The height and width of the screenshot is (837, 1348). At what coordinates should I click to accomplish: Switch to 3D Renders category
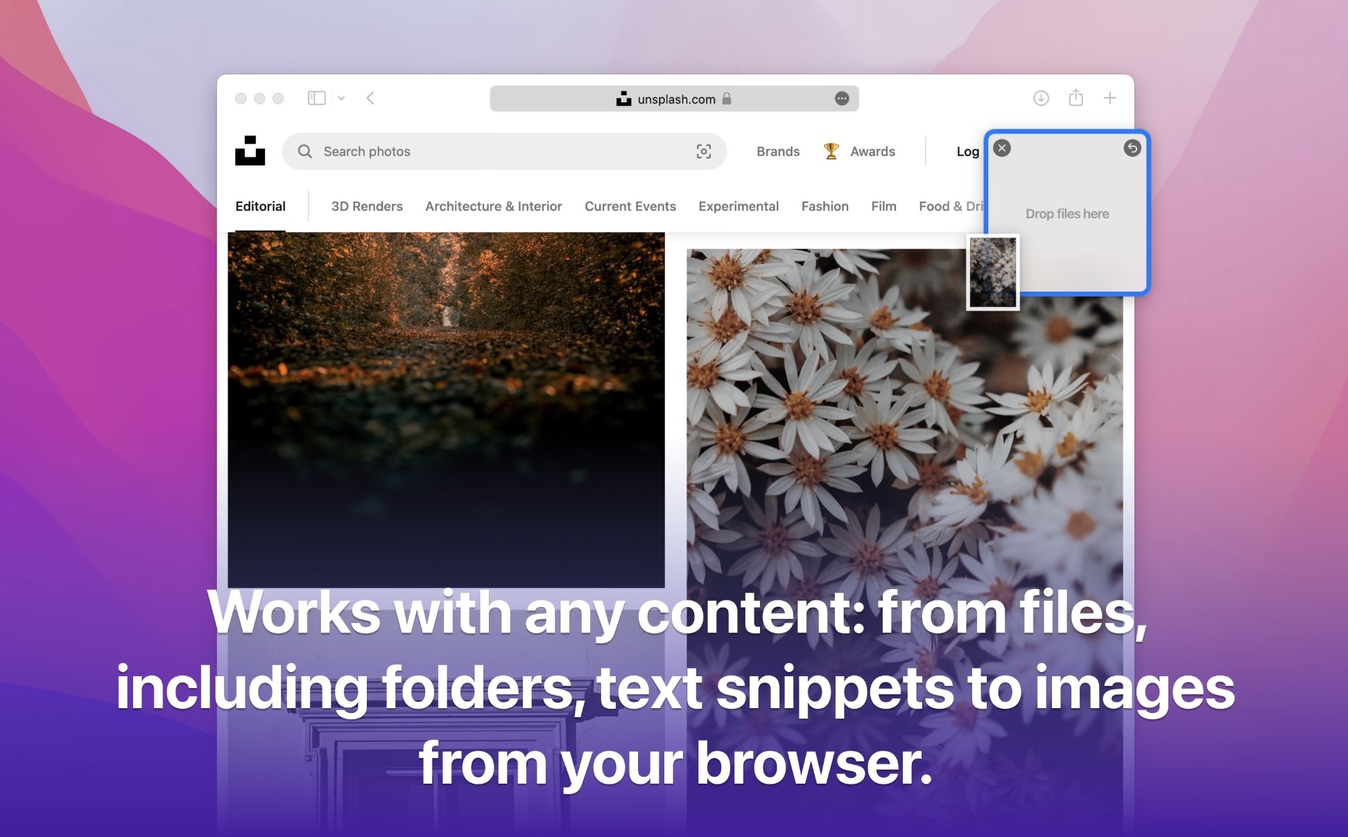click(x=366, y=206)
